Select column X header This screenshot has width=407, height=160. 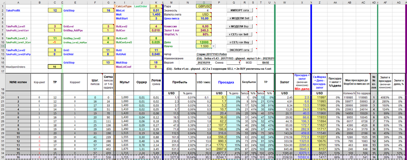[302, 2]
